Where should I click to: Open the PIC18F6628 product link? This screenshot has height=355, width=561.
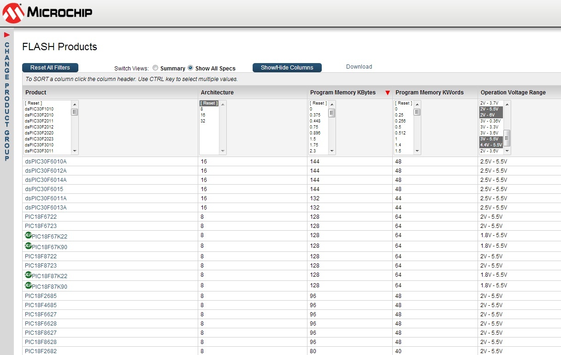41,324
